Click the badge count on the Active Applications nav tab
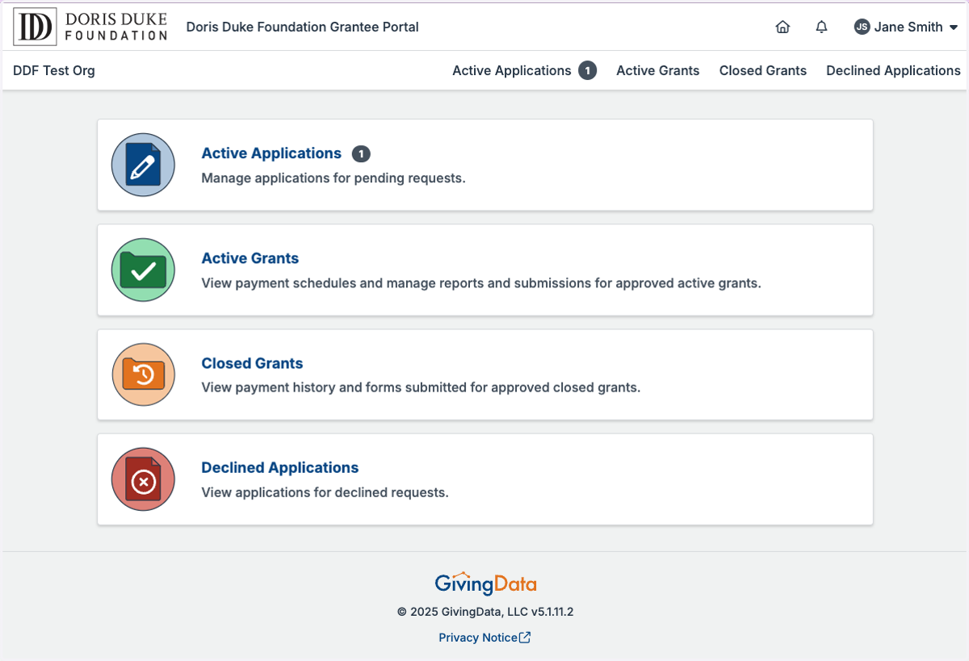The width and height of the screenshot is (969, 661). (x=588, y=70)
